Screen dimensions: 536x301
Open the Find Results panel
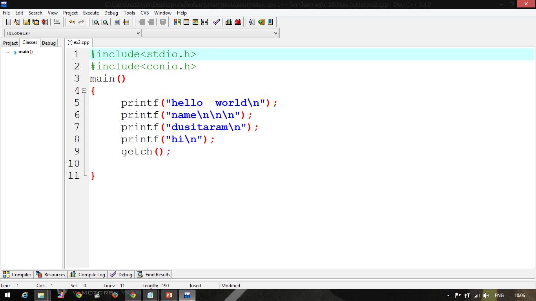[153, 274]
